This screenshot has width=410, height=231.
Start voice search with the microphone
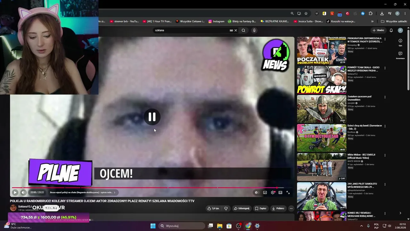[254, 30]
